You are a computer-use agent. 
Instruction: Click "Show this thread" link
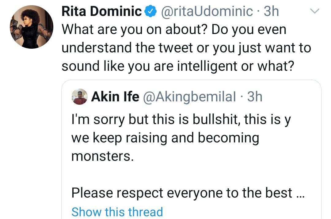point(117,212)
